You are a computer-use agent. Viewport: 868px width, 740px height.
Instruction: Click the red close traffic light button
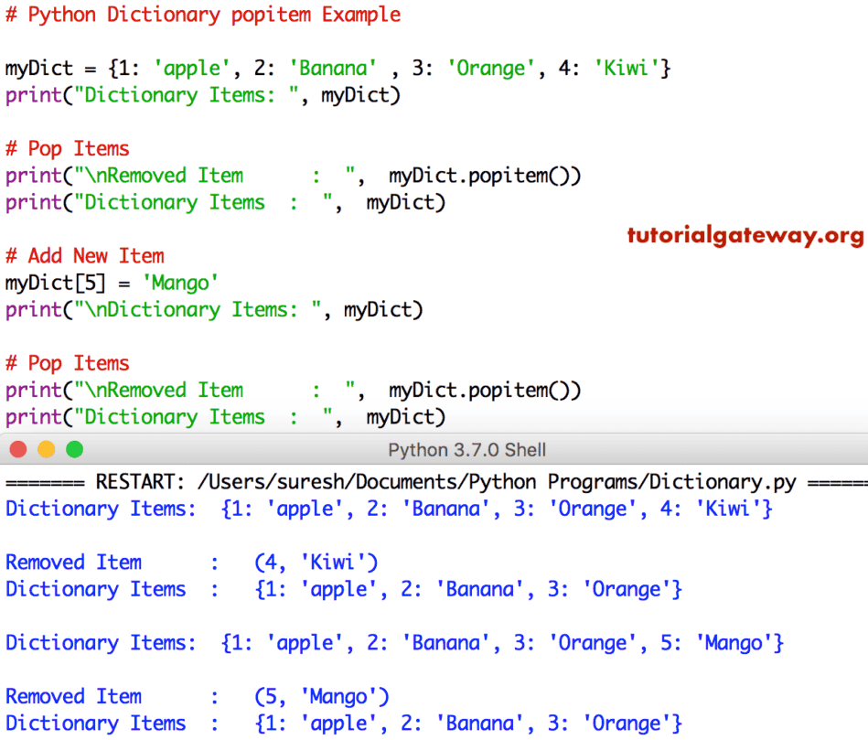point(17,449)
